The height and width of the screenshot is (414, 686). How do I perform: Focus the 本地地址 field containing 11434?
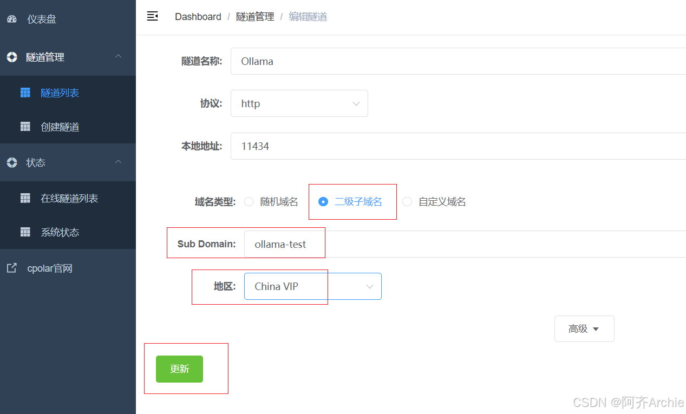458,146
